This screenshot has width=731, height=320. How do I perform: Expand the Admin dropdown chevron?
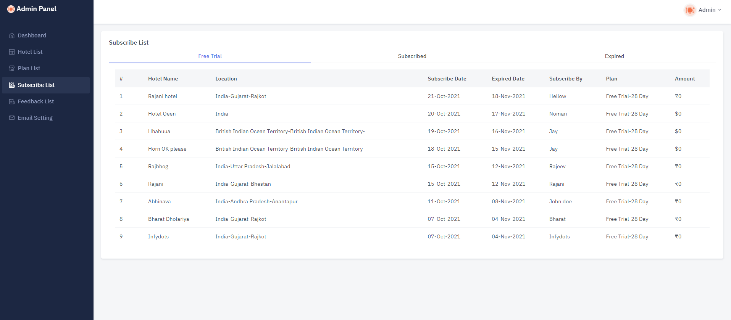click(x=720, y=10)
